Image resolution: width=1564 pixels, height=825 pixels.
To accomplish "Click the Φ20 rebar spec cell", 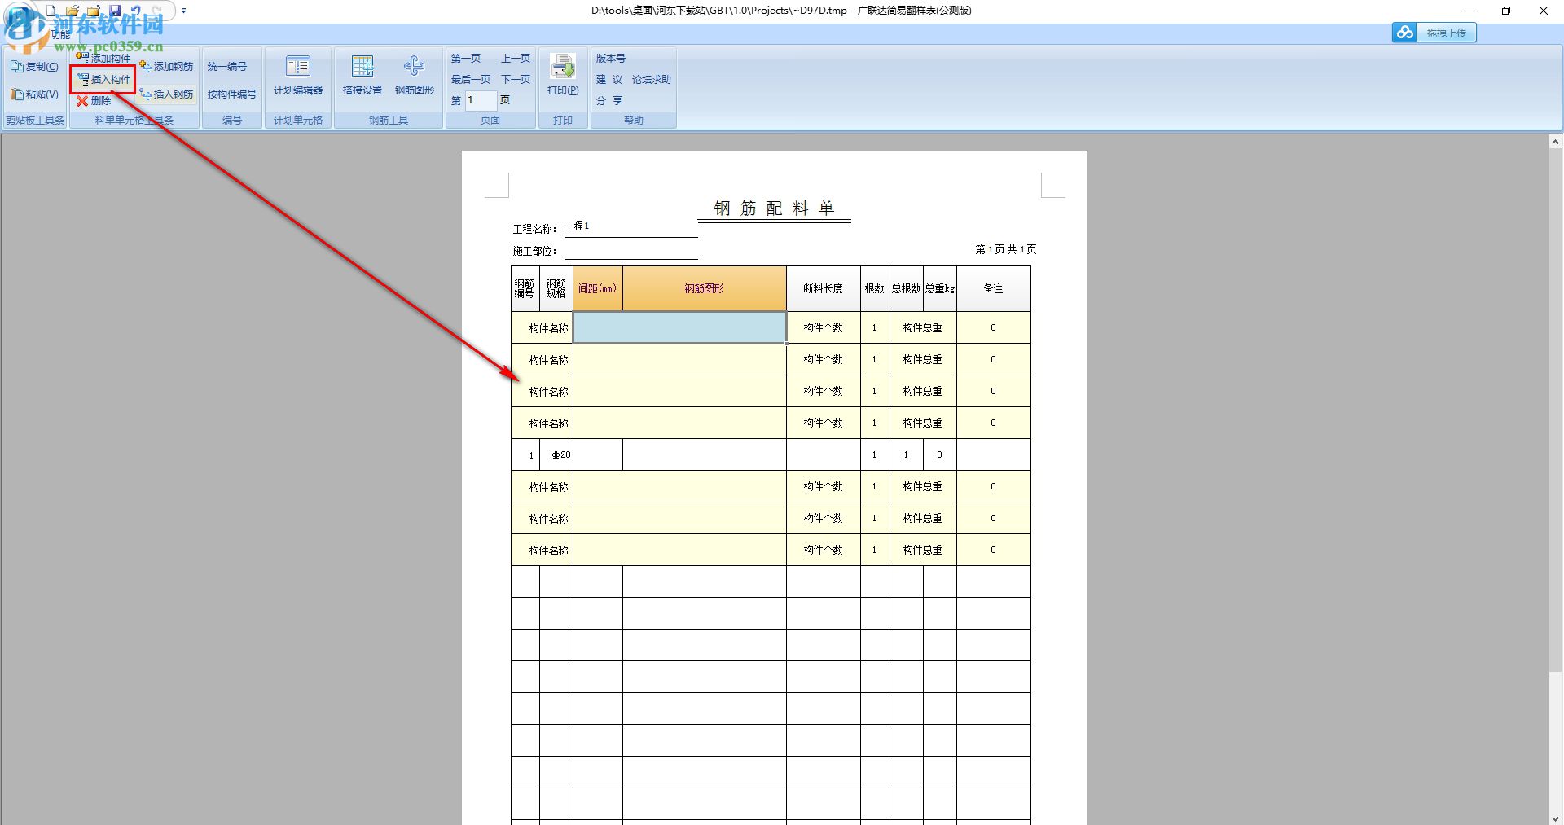I will 557,454.
